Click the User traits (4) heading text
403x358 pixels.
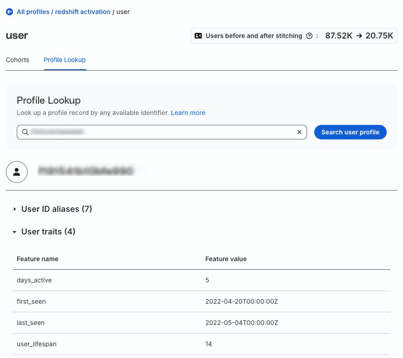coord(48,232)
